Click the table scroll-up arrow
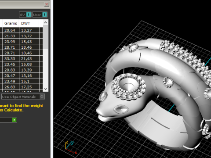The image size is (211, 158). (46, 22)
